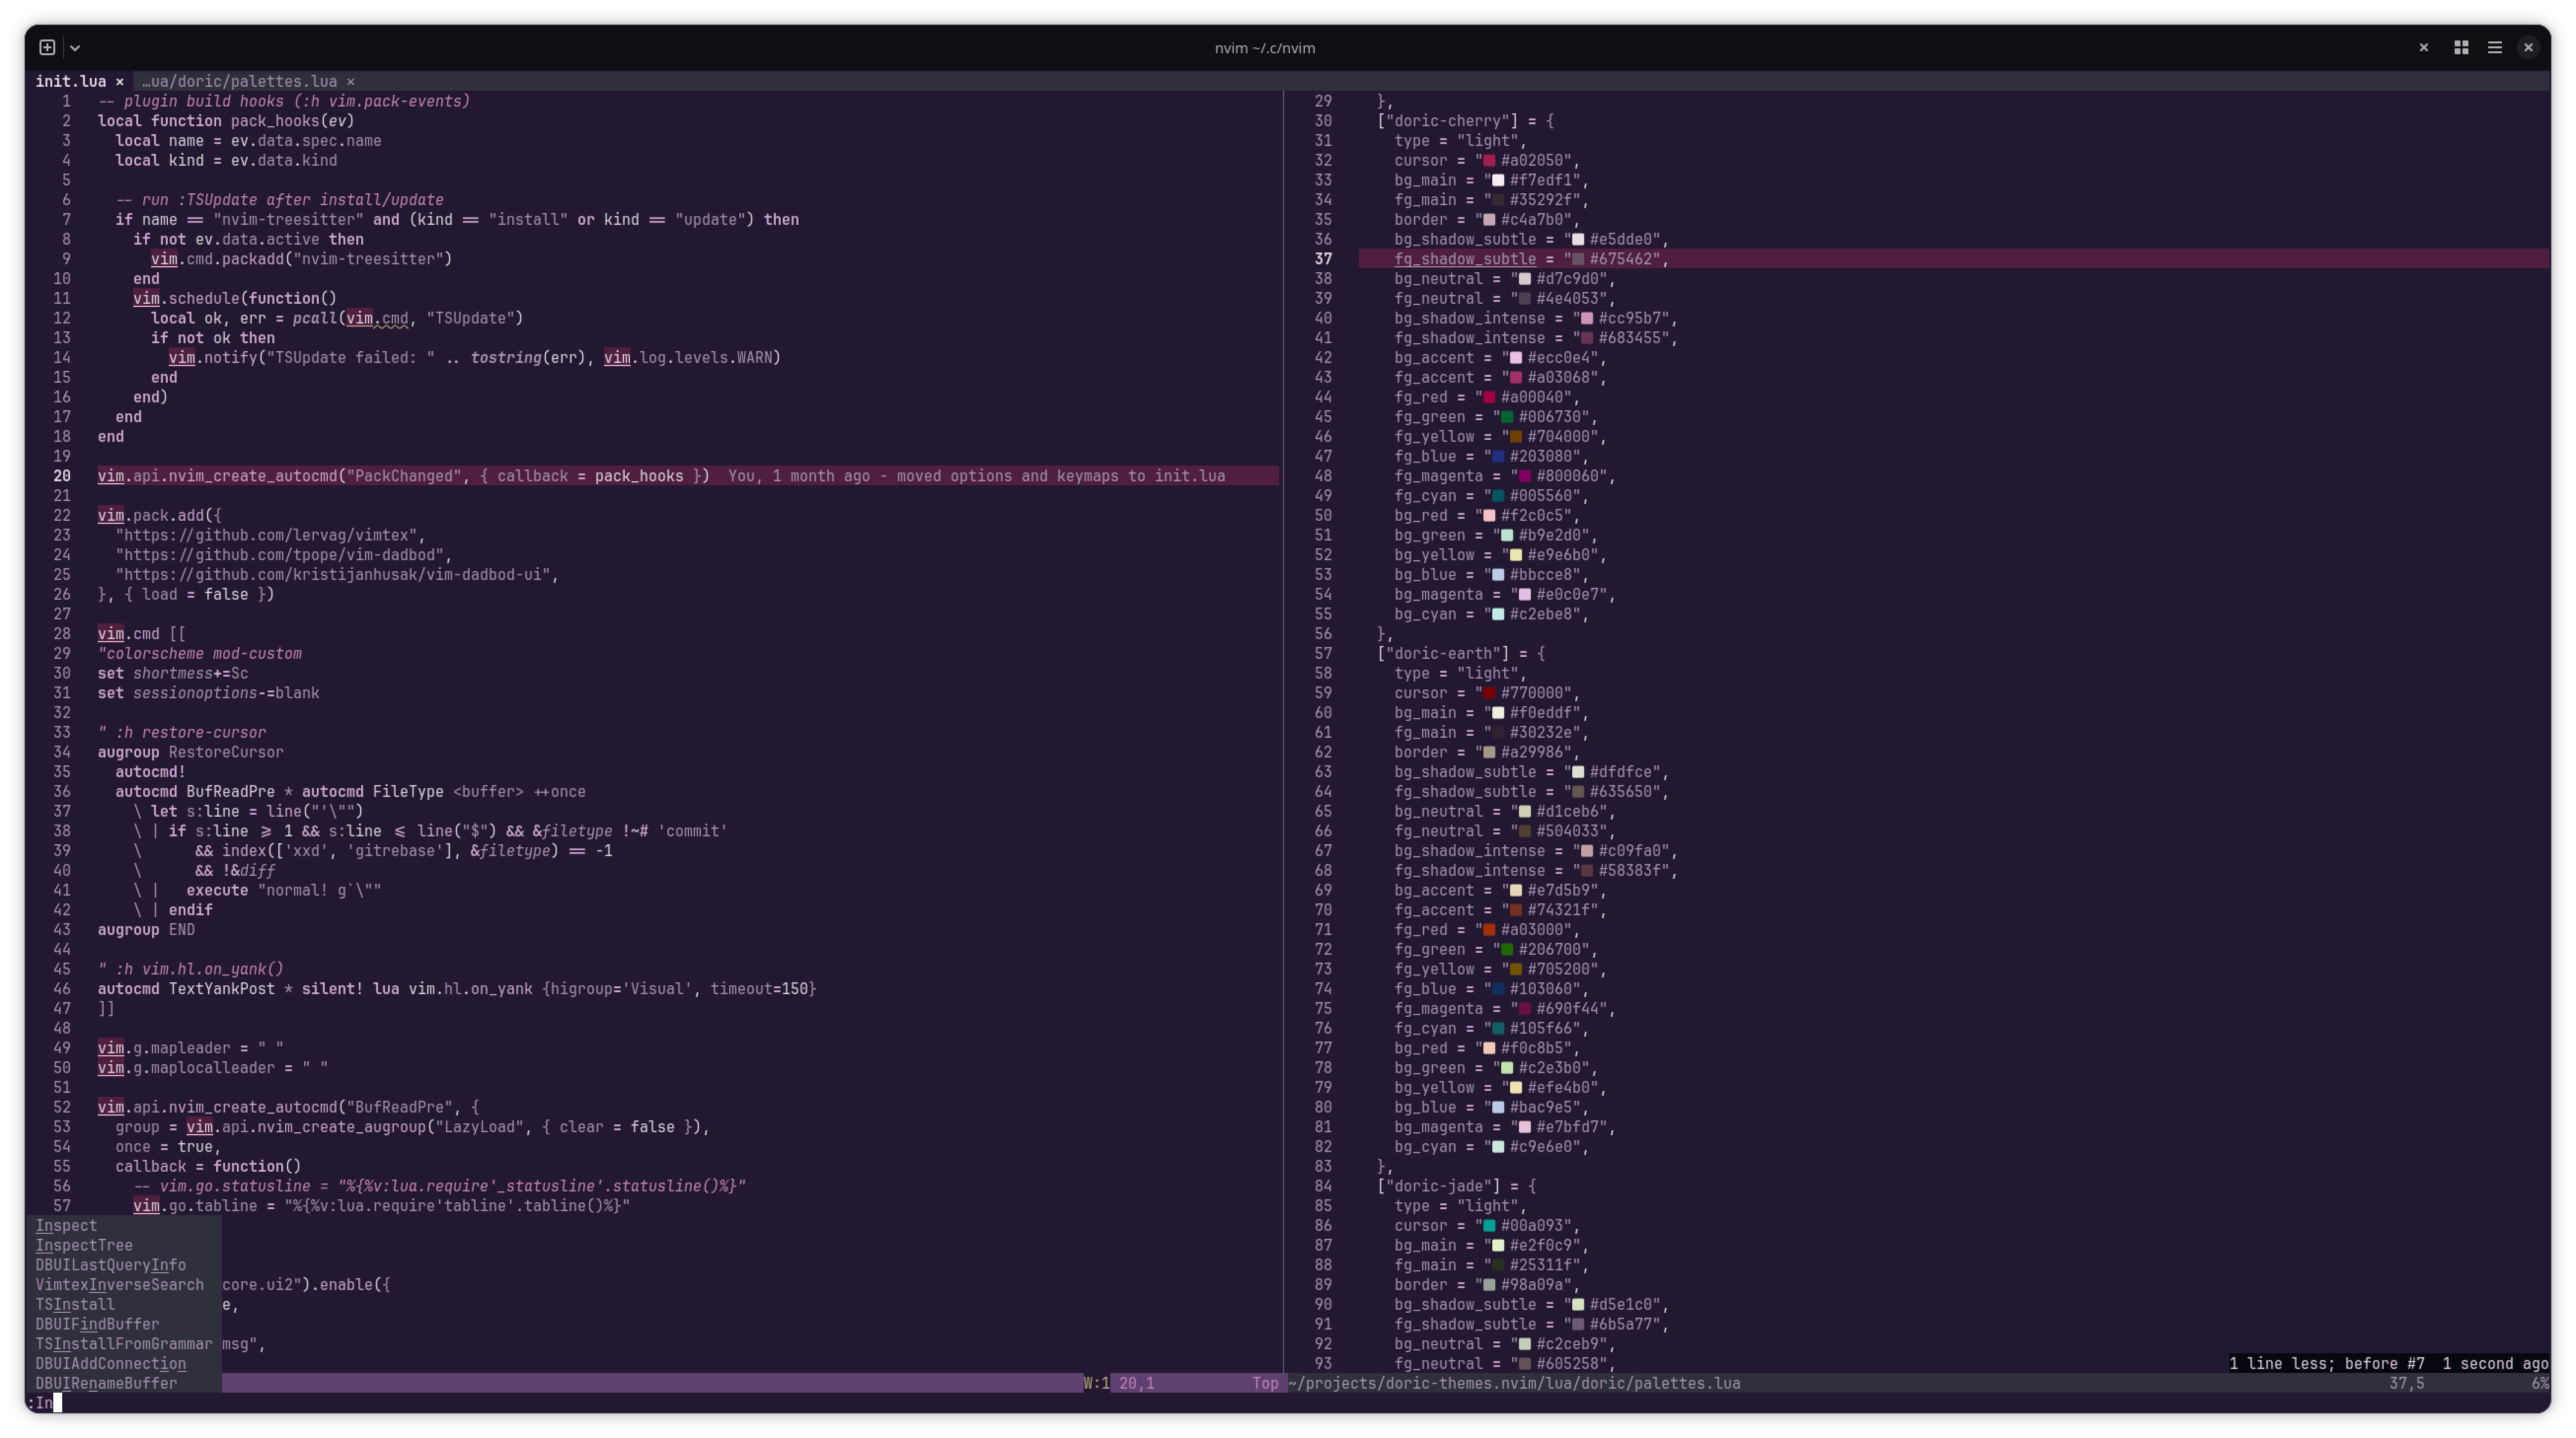Click the #a02050 cursor color swatch

pyautogui.click(x=1489, y=161)
